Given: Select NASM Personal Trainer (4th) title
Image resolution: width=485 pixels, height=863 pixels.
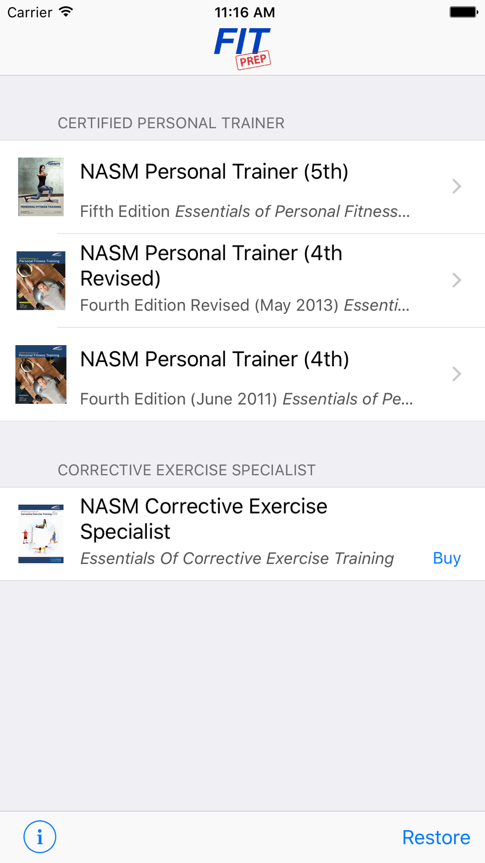Looking at the screenshot, I should point(214,359).
